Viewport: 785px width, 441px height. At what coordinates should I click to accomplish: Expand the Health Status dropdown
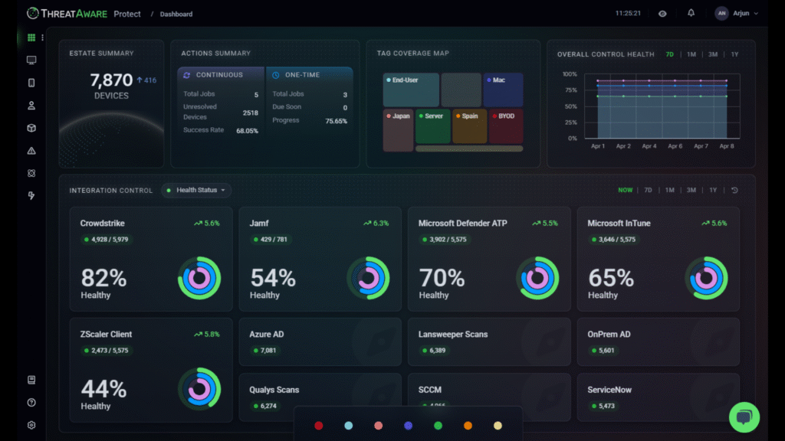(x=195, y=190)
